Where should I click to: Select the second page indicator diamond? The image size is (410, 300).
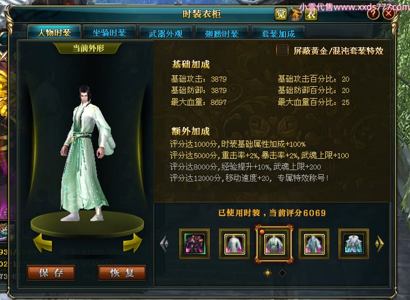[x=282, y=273]
